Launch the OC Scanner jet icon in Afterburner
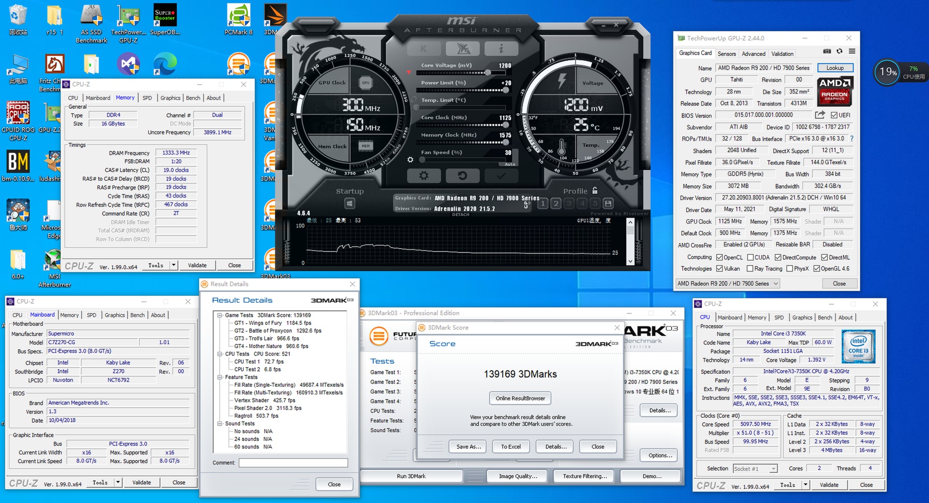The height and width of the screenshot is (503, 929). point(463,48)
